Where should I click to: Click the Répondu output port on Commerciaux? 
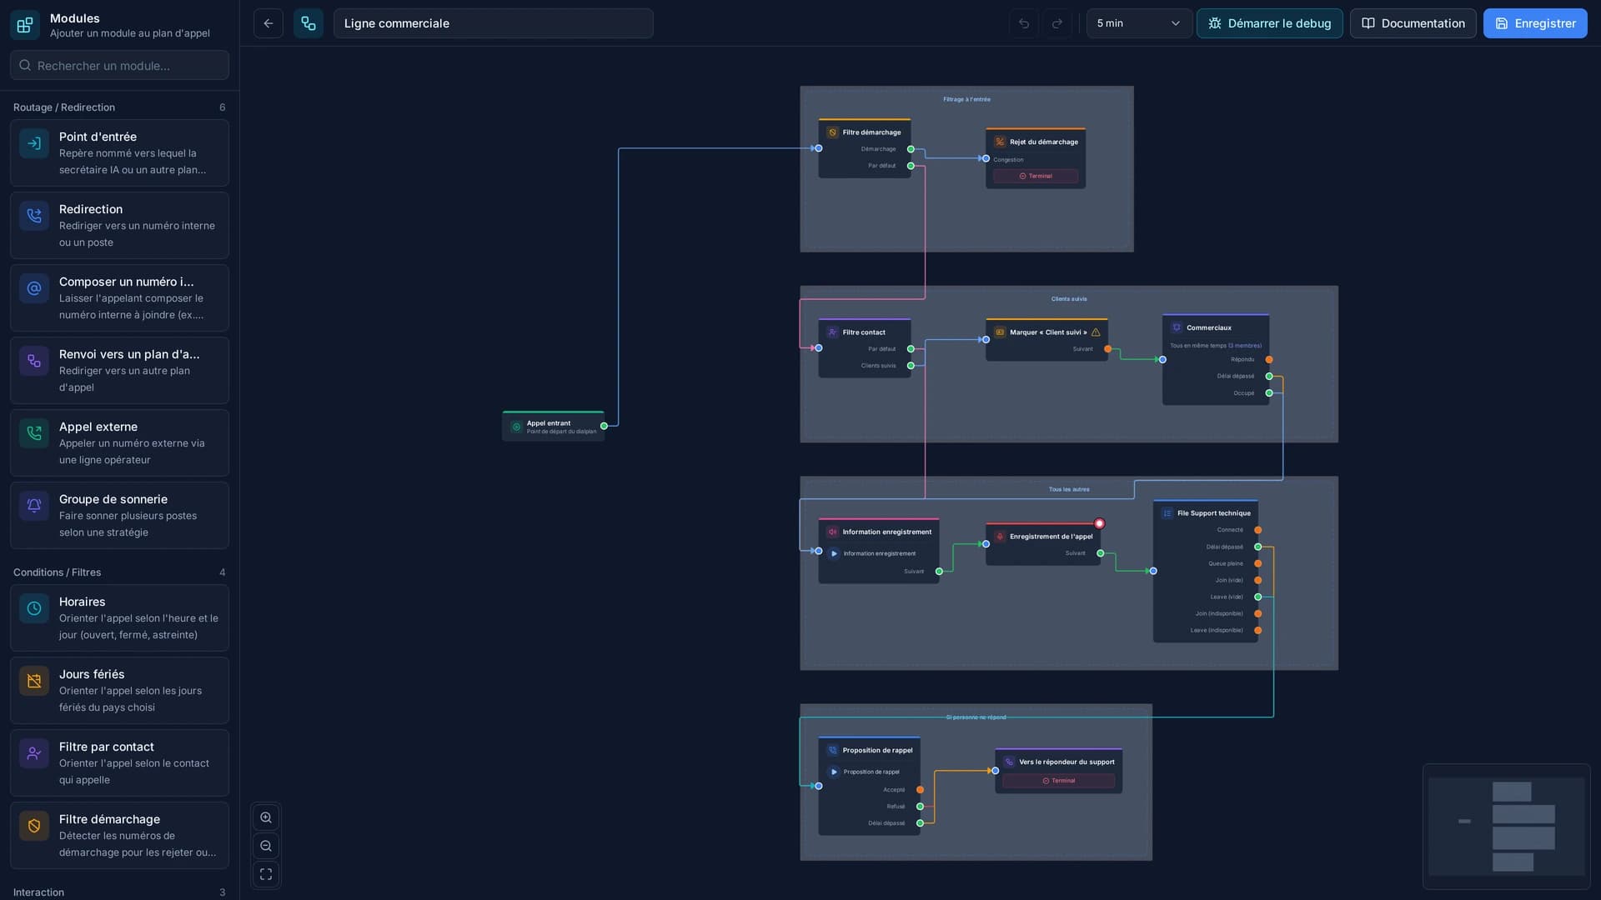1269,360
